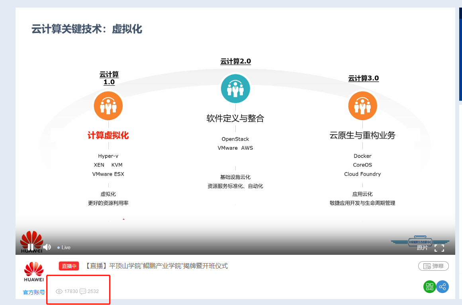Click the HUAWEI channel avatar logo
Screen dimensions: 462x305
(33, 272)
